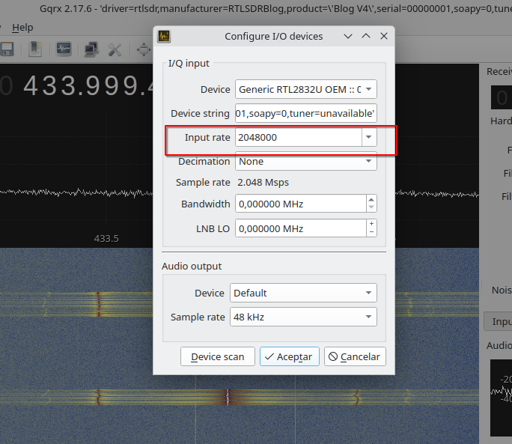This screenshot has height=444, width=512.
Task: Click the save settings floppy disk icon
Action: click(7, 49)
